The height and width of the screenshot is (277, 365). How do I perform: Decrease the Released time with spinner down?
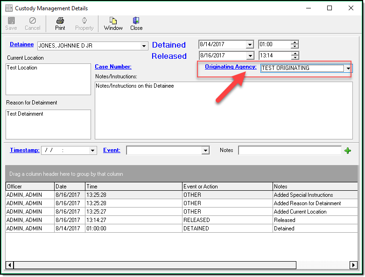(x=295, y=58)
